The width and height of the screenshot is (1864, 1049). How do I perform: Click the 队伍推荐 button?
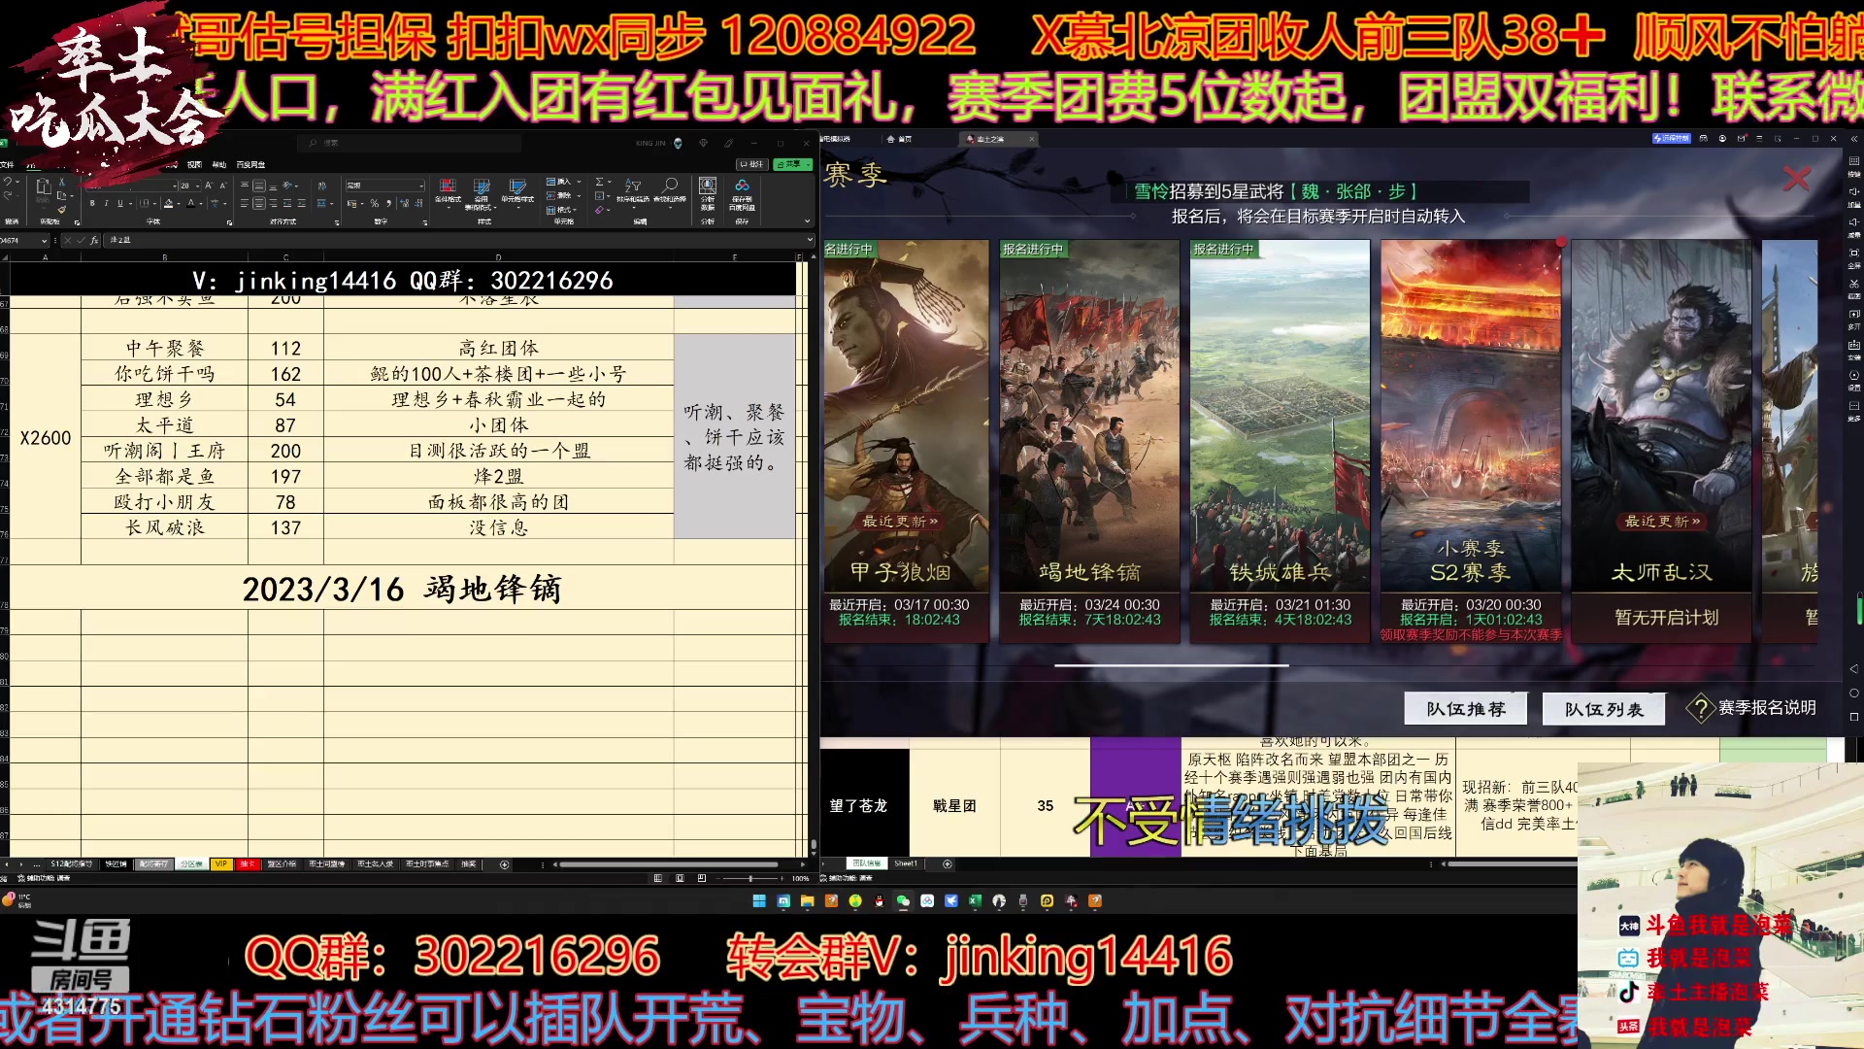click(x=1466, y=709)
